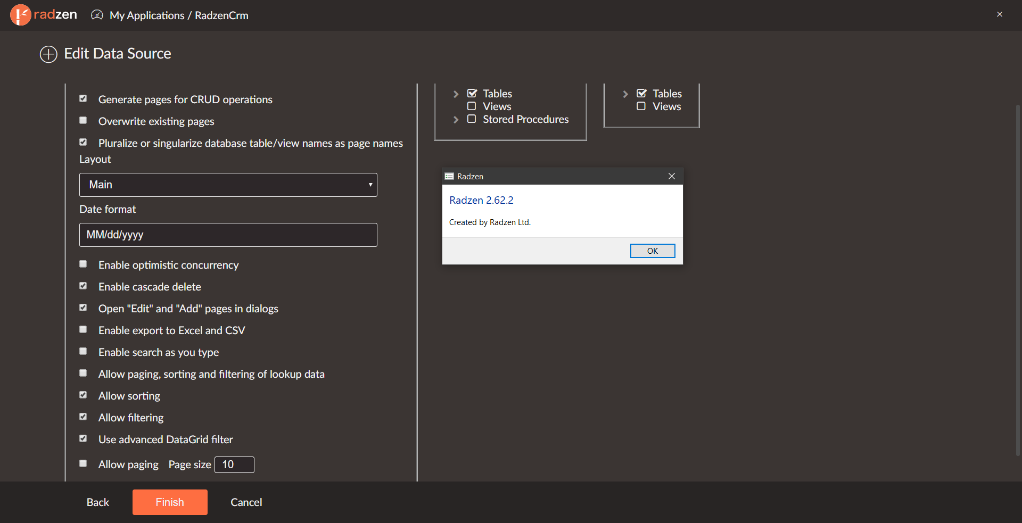Screen dimensions: 1022x523
Task: Click the dashboard icon beside My Applications
Action: tap(97, 15)
